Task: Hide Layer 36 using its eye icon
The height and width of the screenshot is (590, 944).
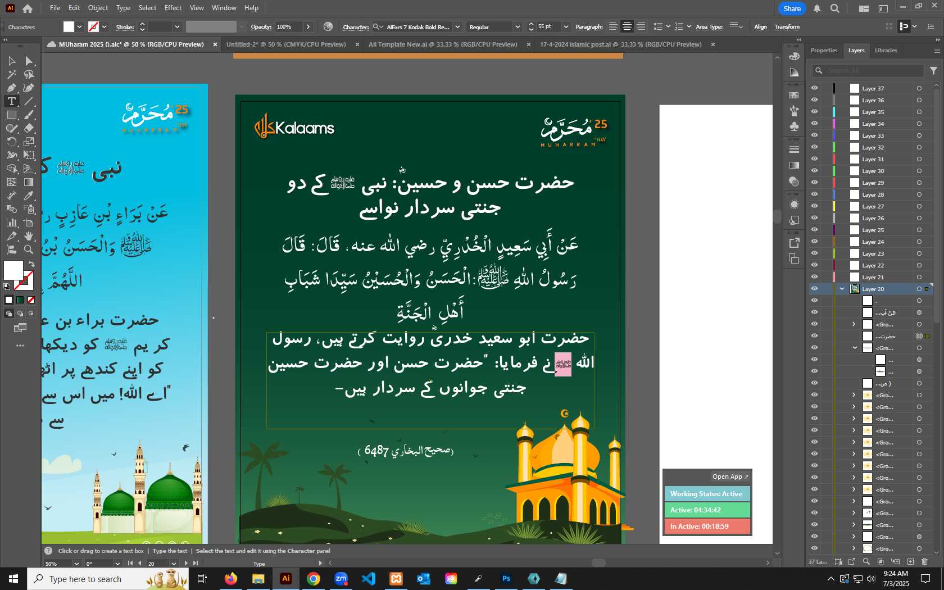Action: pos(814,100)
